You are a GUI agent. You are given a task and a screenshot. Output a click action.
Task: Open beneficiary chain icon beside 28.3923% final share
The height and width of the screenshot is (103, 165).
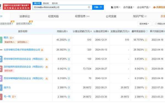pos(146,50)
